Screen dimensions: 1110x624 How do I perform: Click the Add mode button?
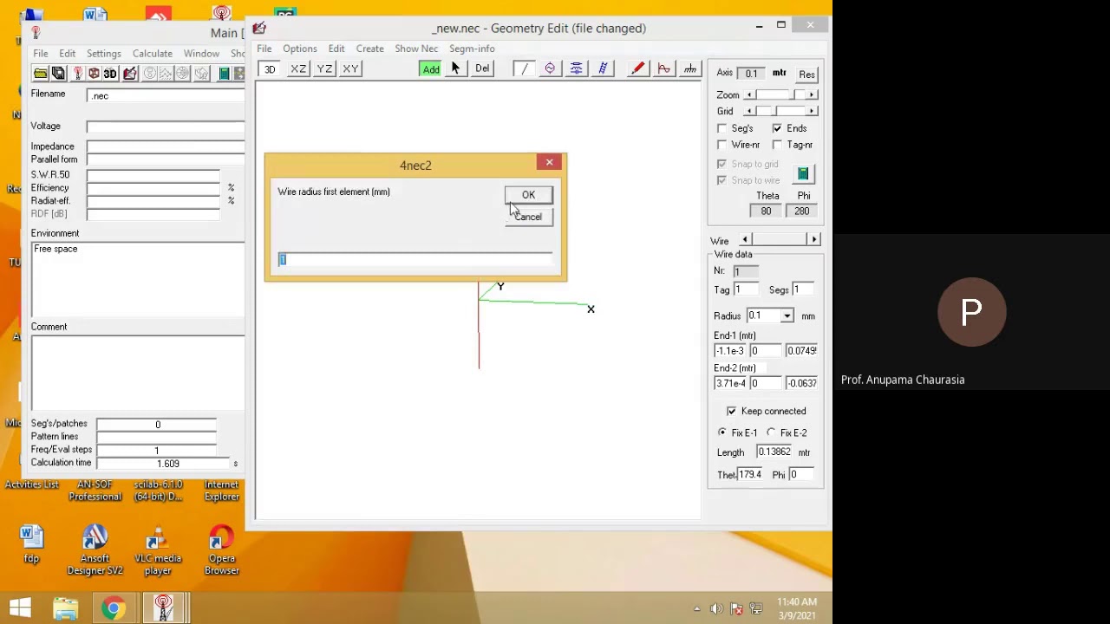tap(431, 68)
